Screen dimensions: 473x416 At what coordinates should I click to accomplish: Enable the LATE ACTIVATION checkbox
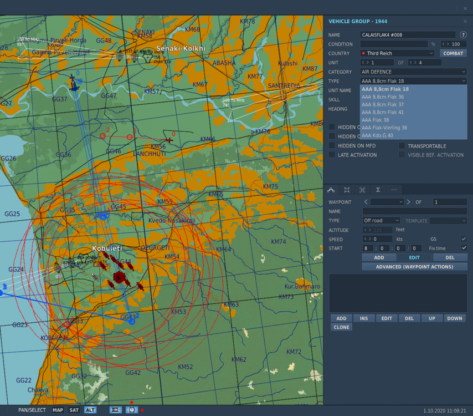332,155
